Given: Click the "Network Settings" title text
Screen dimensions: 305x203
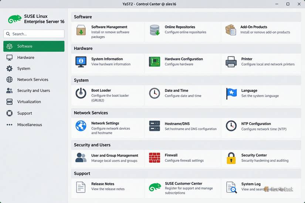Looking at the screenshot, I should click(x=105, y=123).
